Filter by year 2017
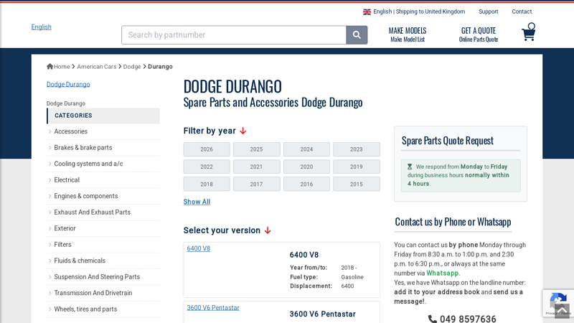This screenshot has height=323, width=574. pyautogui.click(x=256, y=184)
